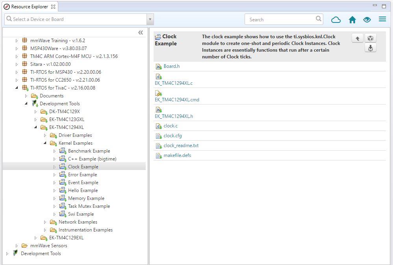Screen dimensions: 393x265
Task: Open the EK_TM4C1294XL.cmd link
Action: click(177, 100)
